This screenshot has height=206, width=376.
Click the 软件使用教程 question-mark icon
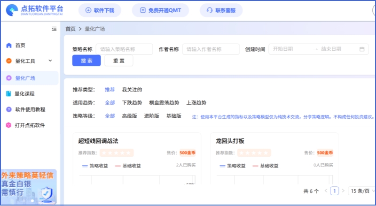[9, 109]
